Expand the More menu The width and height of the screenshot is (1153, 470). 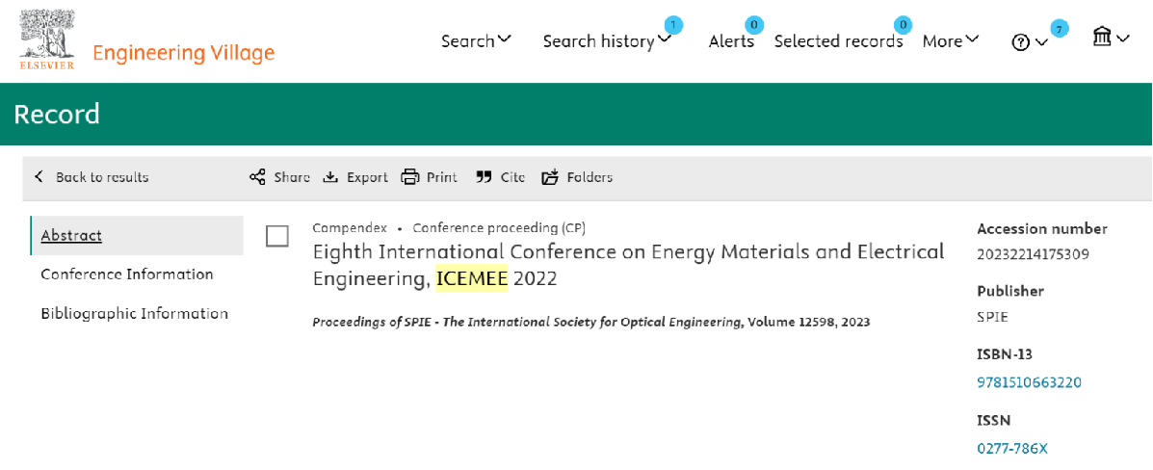click(x=950, y=41)
